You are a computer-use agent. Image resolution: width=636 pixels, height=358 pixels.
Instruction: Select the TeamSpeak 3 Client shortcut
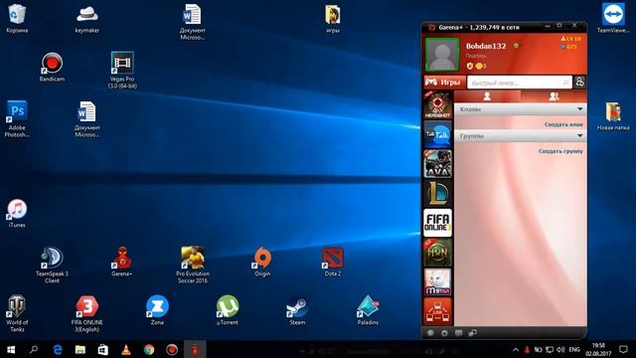52,265
